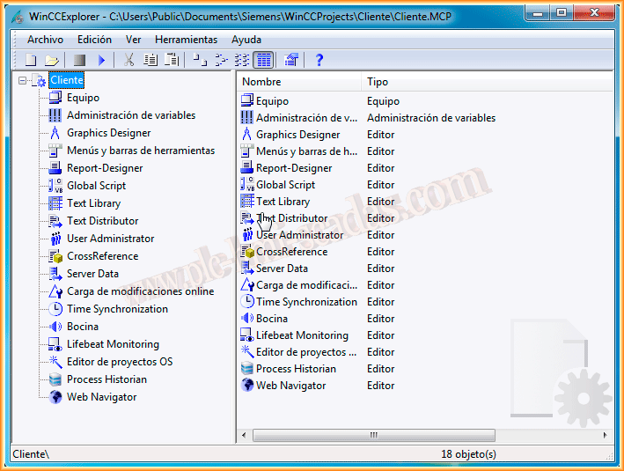Switch to Large icons view mode

click(200, 60)
